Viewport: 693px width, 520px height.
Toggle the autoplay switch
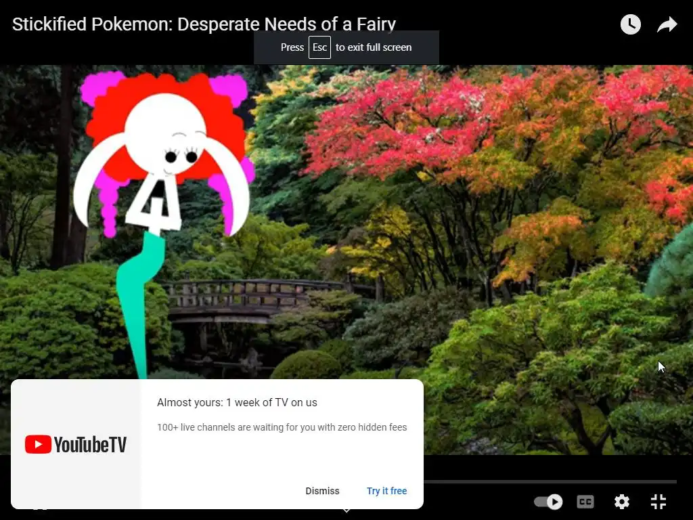click(x=548, y=502)
